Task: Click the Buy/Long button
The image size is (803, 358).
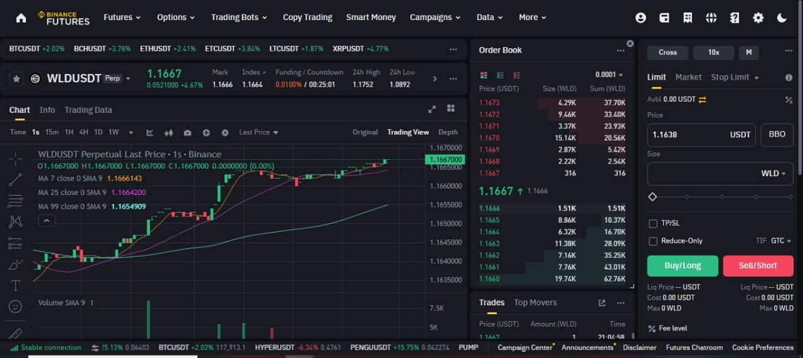Action: [x=683, y=266]
